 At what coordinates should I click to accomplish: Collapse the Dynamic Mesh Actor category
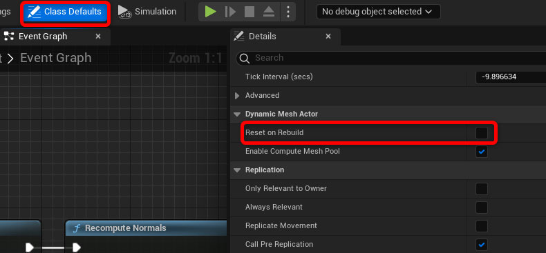(x=237, y=114)
